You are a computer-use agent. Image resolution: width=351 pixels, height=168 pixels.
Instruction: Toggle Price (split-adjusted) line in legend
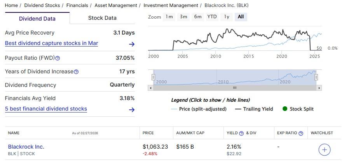click(x=199, y=109)
